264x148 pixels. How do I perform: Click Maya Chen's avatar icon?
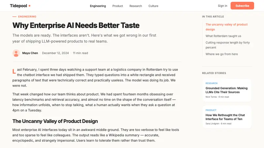coord(16,53)
